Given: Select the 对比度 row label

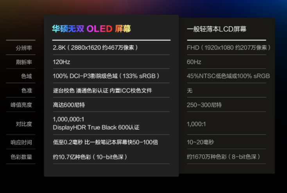Looking at the screenshot, I should (24, 124).
